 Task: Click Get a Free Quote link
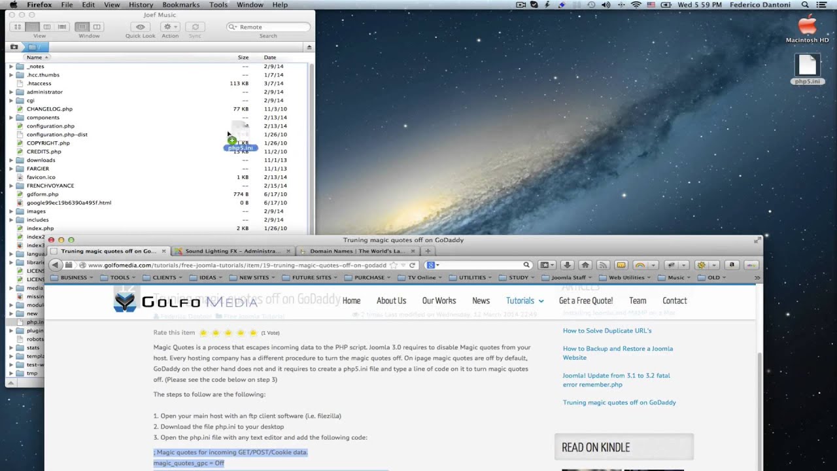(586, 301)
